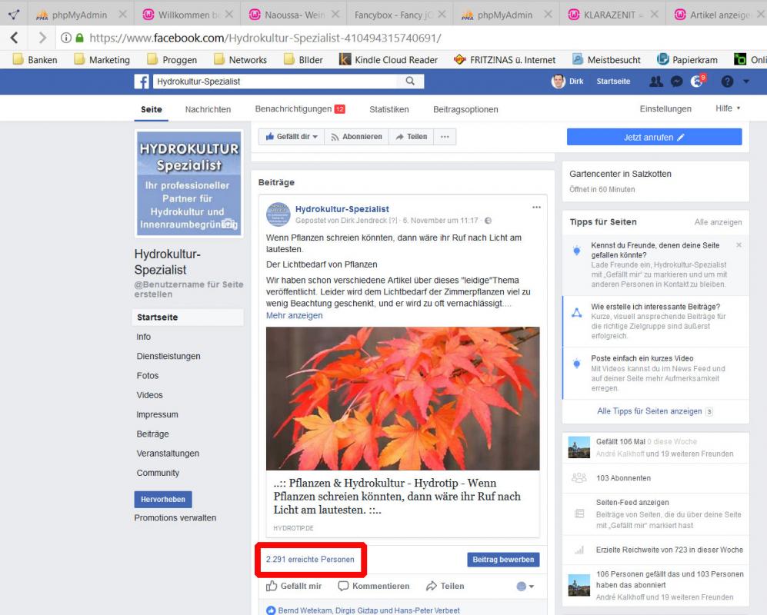
Task: Open FRITZ!NAS ü. Internet bookmark
Action: point(505,60)
